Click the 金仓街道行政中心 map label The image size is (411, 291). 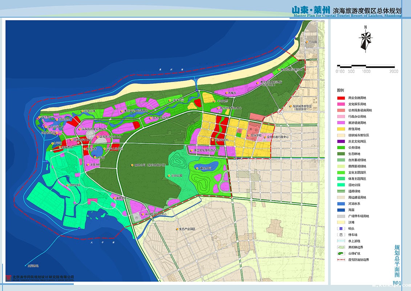pos(277,137)
